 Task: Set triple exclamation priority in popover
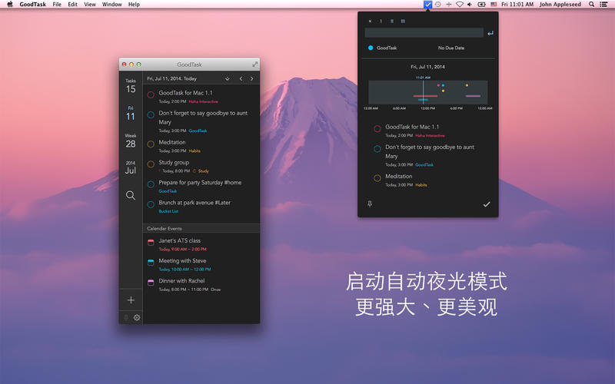403,22
